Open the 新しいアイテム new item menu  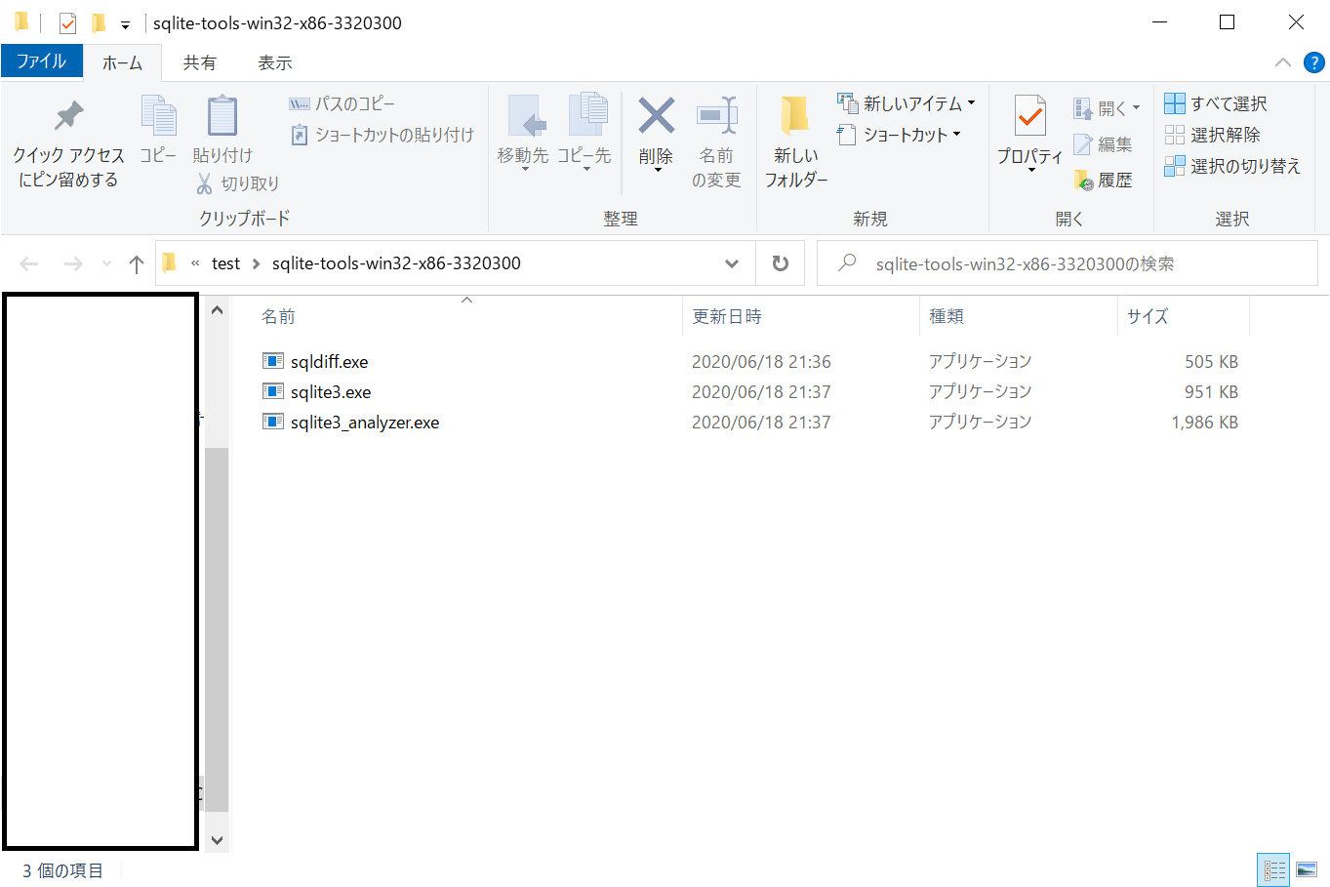coord(907,103)
